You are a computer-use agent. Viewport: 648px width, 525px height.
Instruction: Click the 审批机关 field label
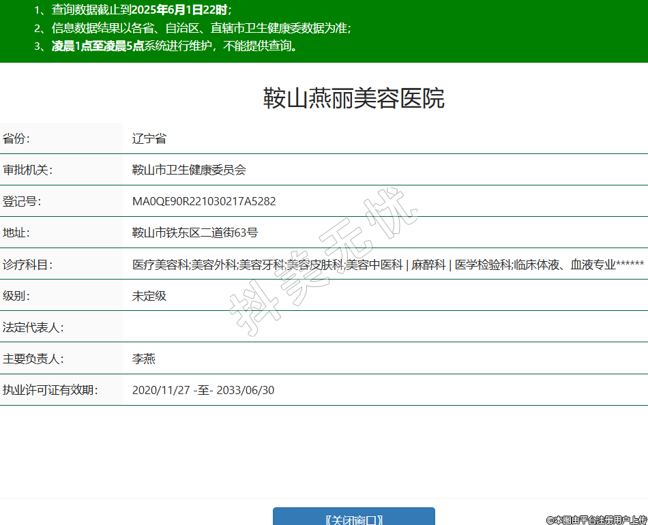27,170
